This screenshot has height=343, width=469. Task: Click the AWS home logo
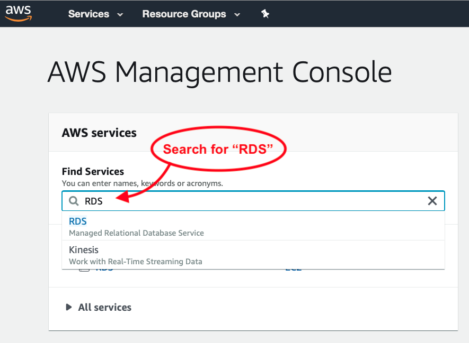pyautogui.click(x=17, y=13)
